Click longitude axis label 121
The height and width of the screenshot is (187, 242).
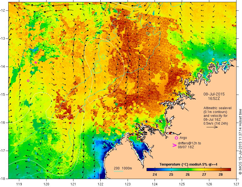[73, 184]
